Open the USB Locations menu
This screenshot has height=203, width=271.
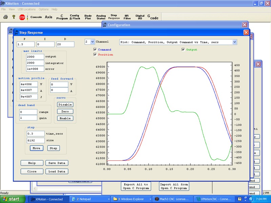click(x=26, y=9)
